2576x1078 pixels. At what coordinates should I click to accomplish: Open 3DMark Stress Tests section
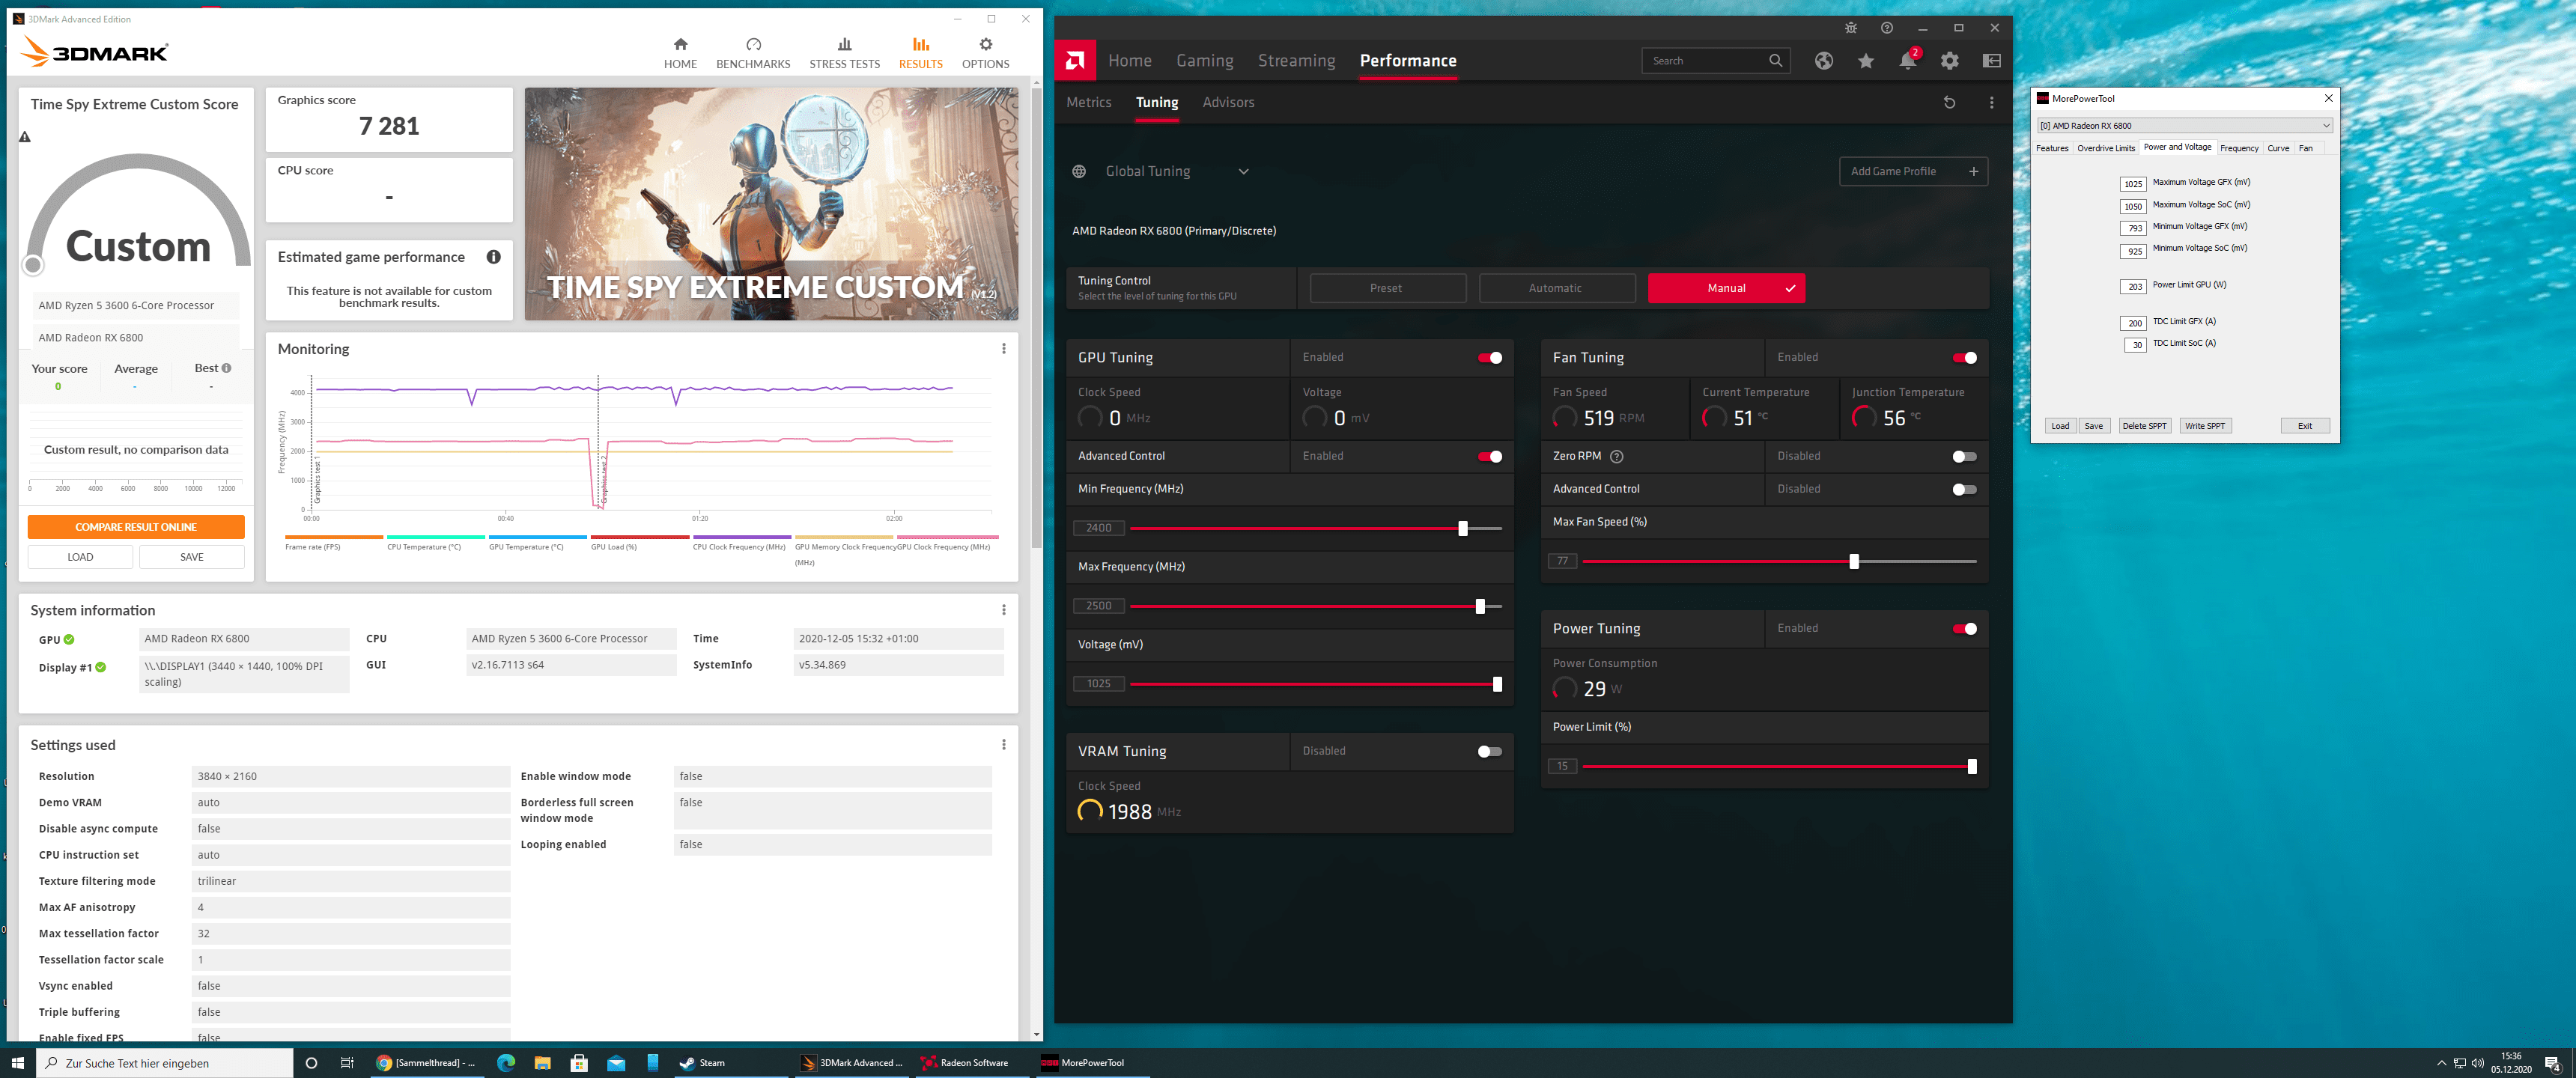844,53
